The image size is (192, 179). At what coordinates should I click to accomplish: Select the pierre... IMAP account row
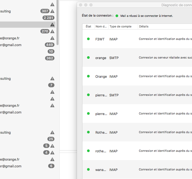coord(137,114)
